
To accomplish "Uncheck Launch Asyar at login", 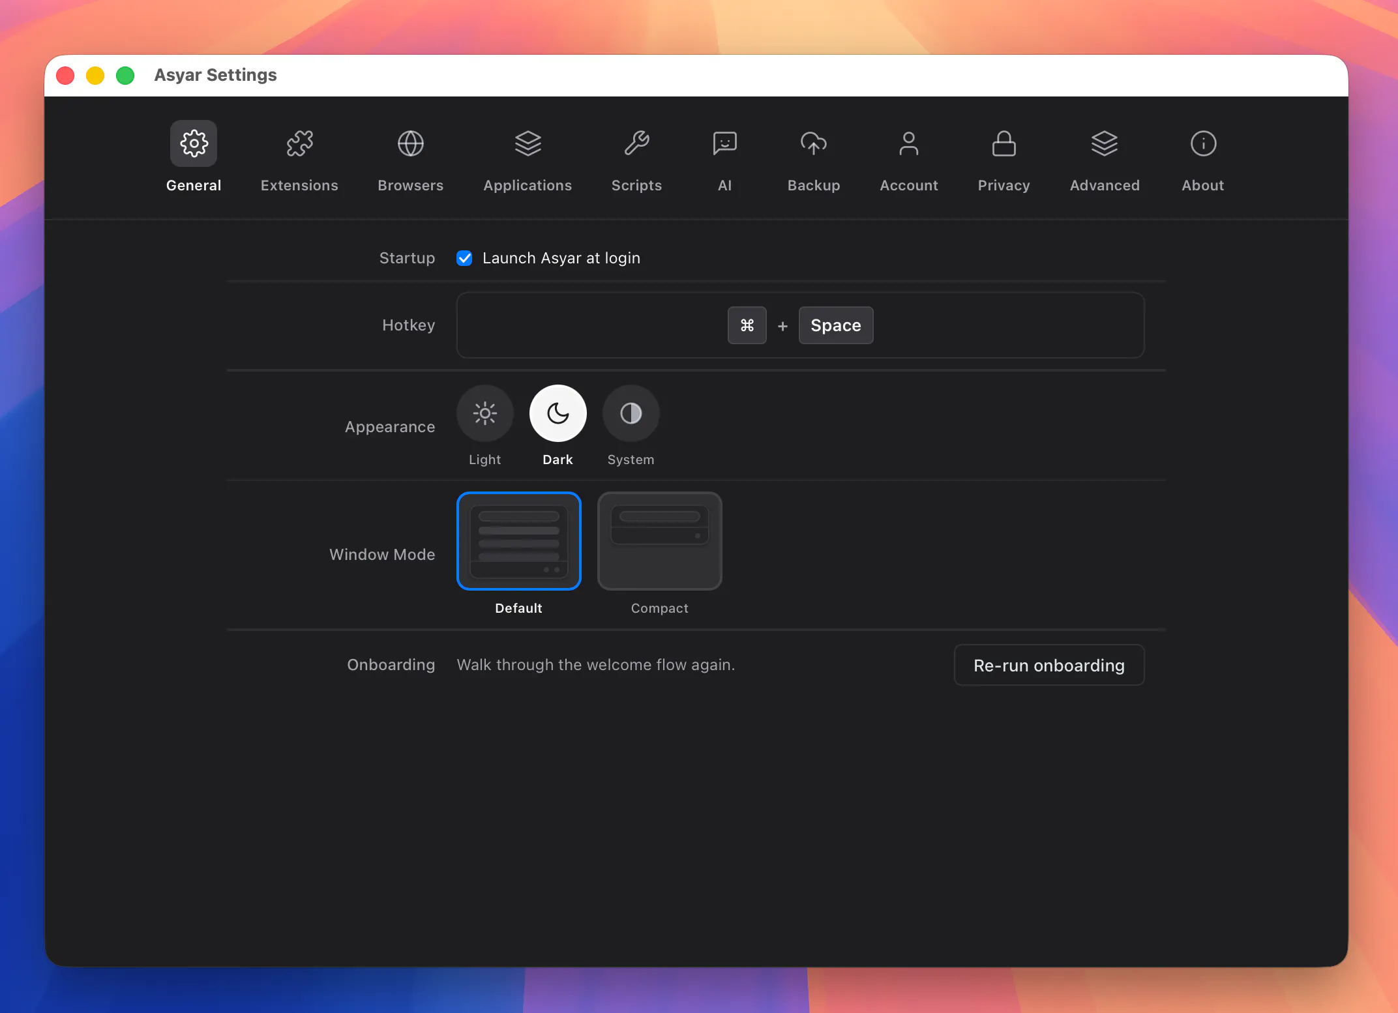I will coord(464,258).
